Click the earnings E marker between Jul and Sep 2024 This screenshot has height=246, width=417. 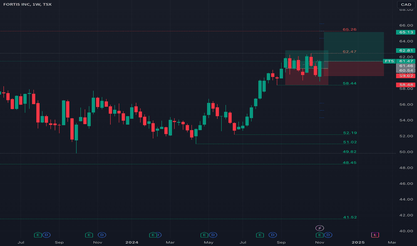click(260, 235)
